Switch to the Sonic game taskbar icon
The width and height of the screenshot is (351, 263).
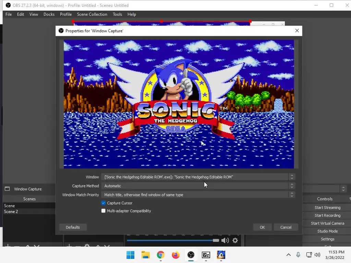pyautogui.click(x=221, y=255)
